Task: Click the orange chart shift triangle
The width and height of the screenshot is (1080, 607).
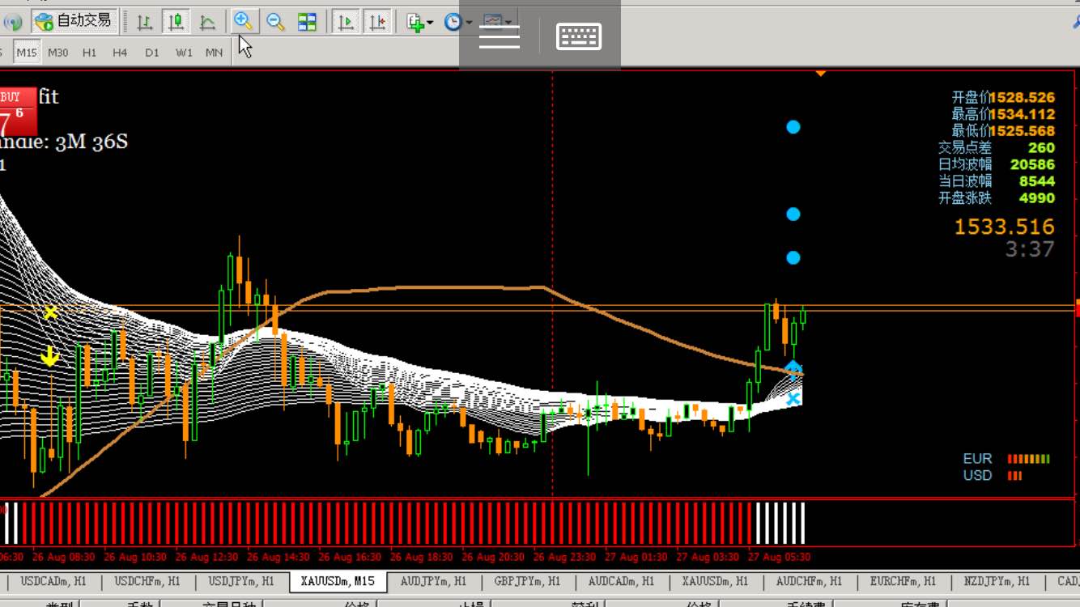Action: [x=821, y=74]
